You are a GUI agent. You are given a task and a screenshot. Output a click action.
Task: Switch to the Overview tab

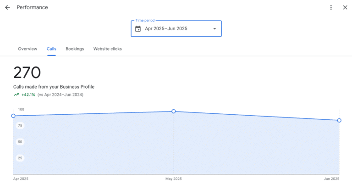pos(27,49)
